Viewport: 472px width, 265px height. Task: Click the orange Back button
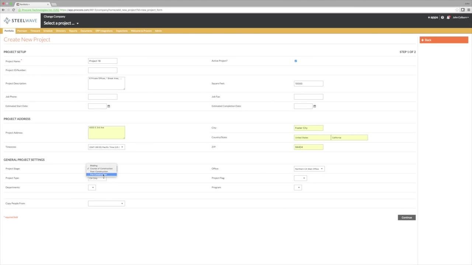[444, 40]
